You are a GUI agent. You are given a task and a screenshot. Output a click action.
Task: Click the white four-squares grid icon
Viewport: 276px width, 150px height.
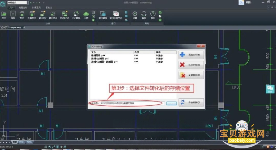[160, 16]
